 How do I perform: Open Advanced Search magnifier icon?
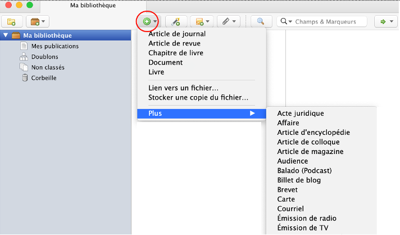click(261, 22)
